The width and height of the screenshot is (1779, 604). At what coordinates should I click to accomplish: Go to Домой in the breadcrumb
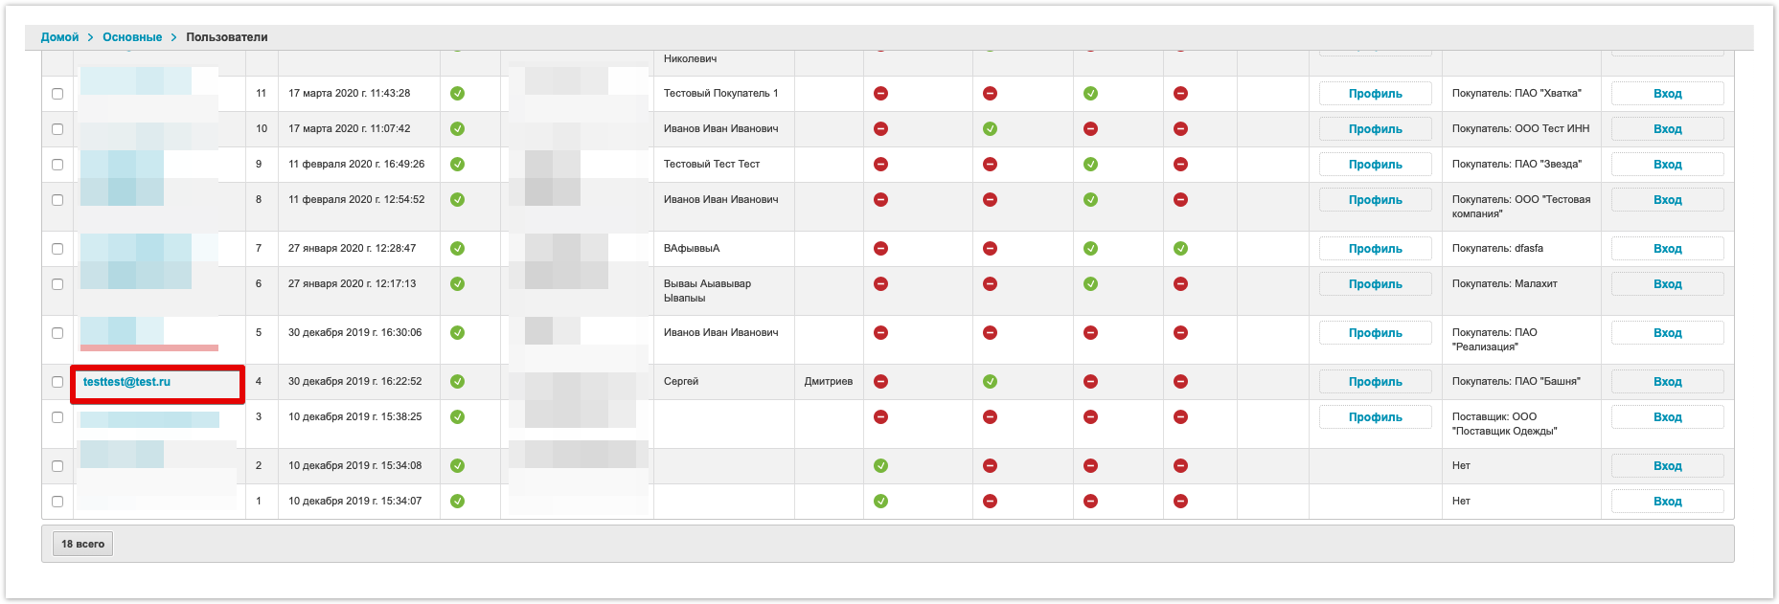click(x=59, y=37)
